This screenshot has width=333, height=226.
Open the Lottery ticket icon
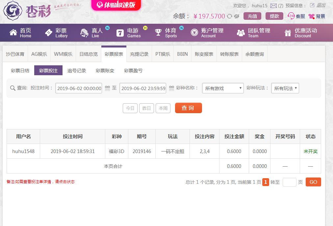tap(49, 33)
